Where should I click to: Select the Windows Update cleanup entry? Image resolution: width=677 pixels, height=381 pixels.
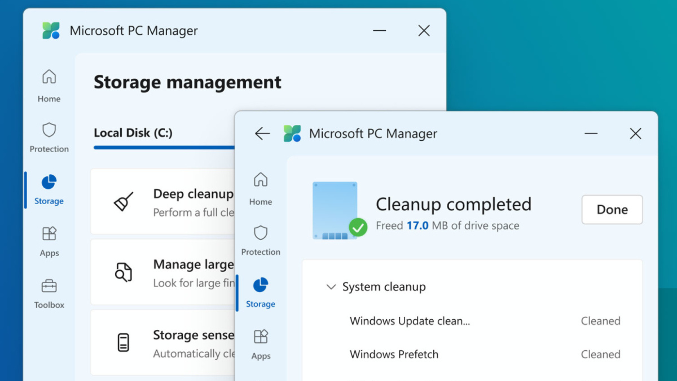[x=409, y=321]
